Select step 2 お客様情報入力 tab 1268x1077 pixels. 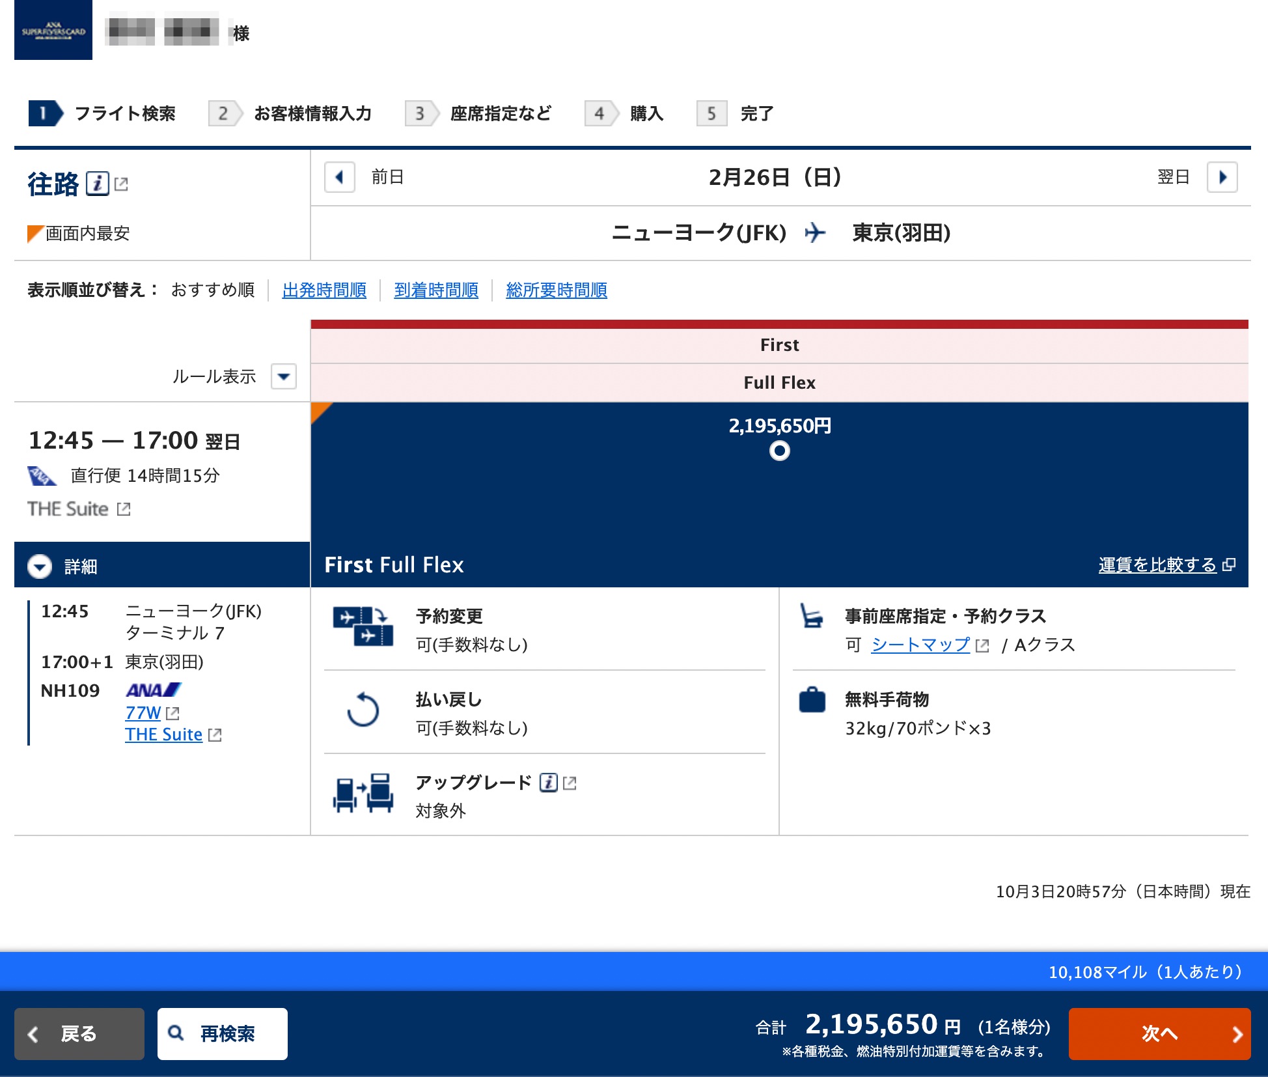click(290, 113)
